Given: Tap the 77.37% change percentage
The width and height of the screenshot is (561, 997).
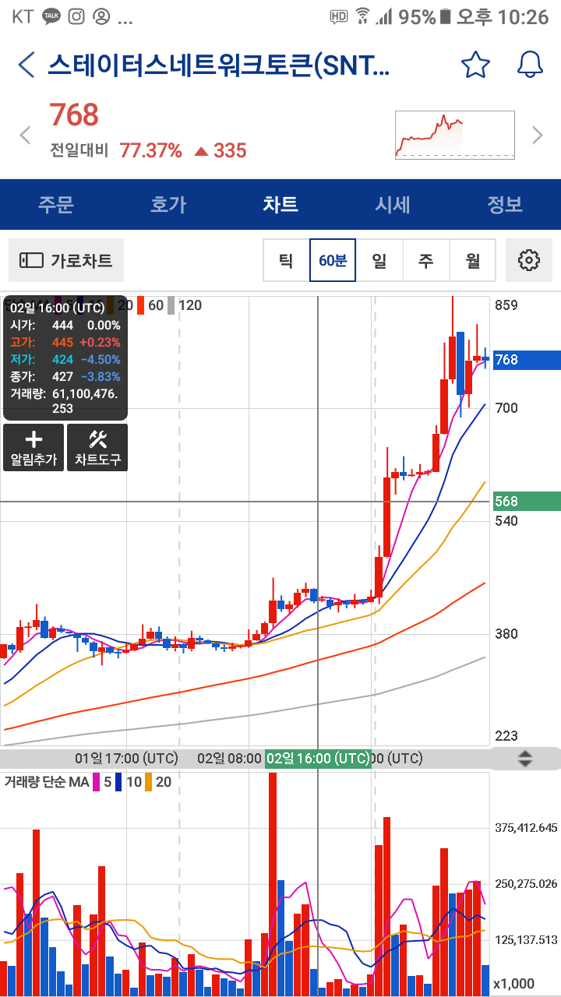Looking at the screenshot, I should pyautogui.click(x=150, y=150).
